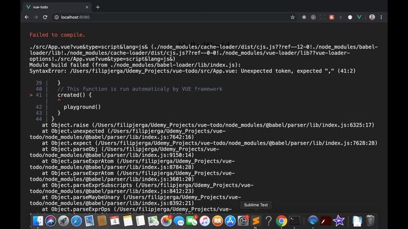The height and width of the screenshot is (229, 408).
Task: Open Photos from the dock
Action: pos(166,221)
